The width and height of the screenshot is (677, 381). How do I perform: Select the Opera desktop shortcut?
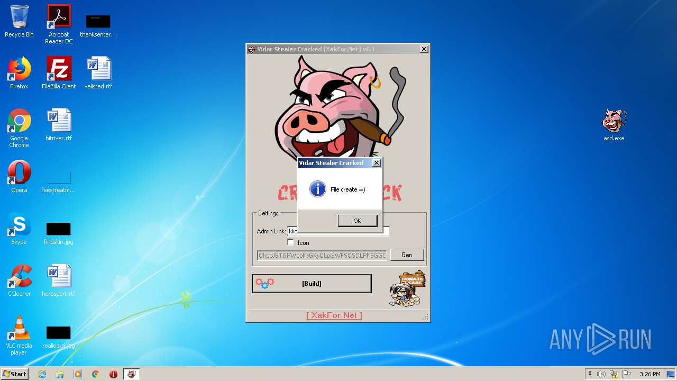coord(19,177)
